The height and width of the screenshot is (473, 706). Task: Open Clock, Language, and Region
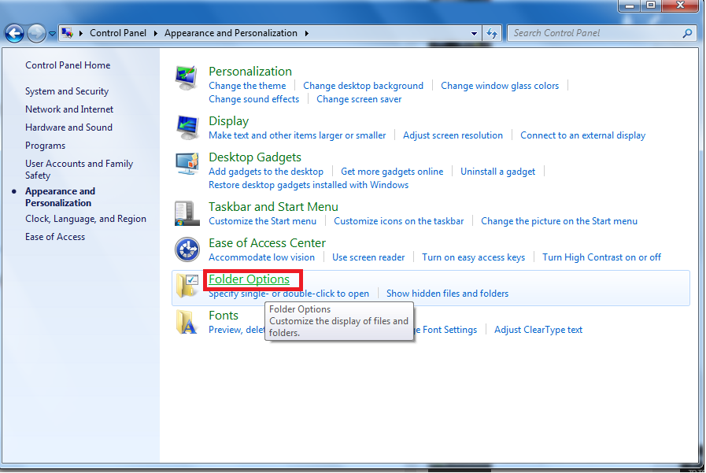(86, 219)
